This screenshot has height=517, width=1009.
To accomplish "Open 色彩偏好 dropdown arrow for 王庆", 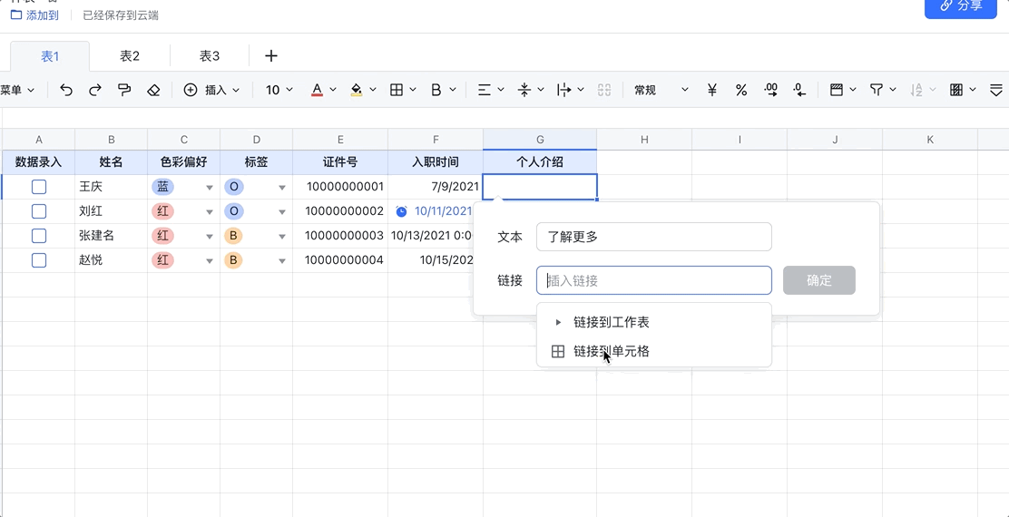I will coord(210,188).
